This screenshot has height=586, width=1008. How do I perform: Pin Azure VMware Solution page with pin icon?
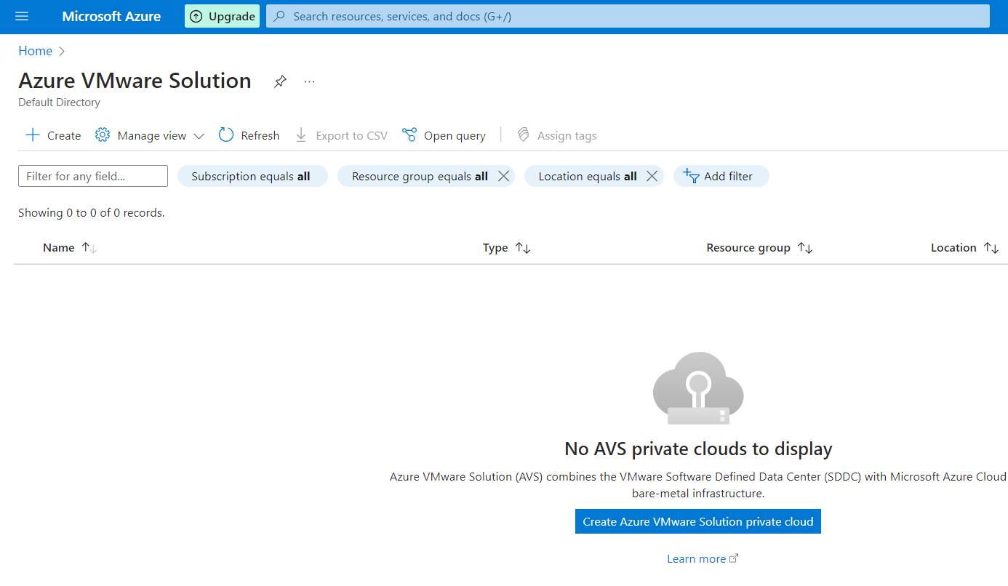point(280,81)
